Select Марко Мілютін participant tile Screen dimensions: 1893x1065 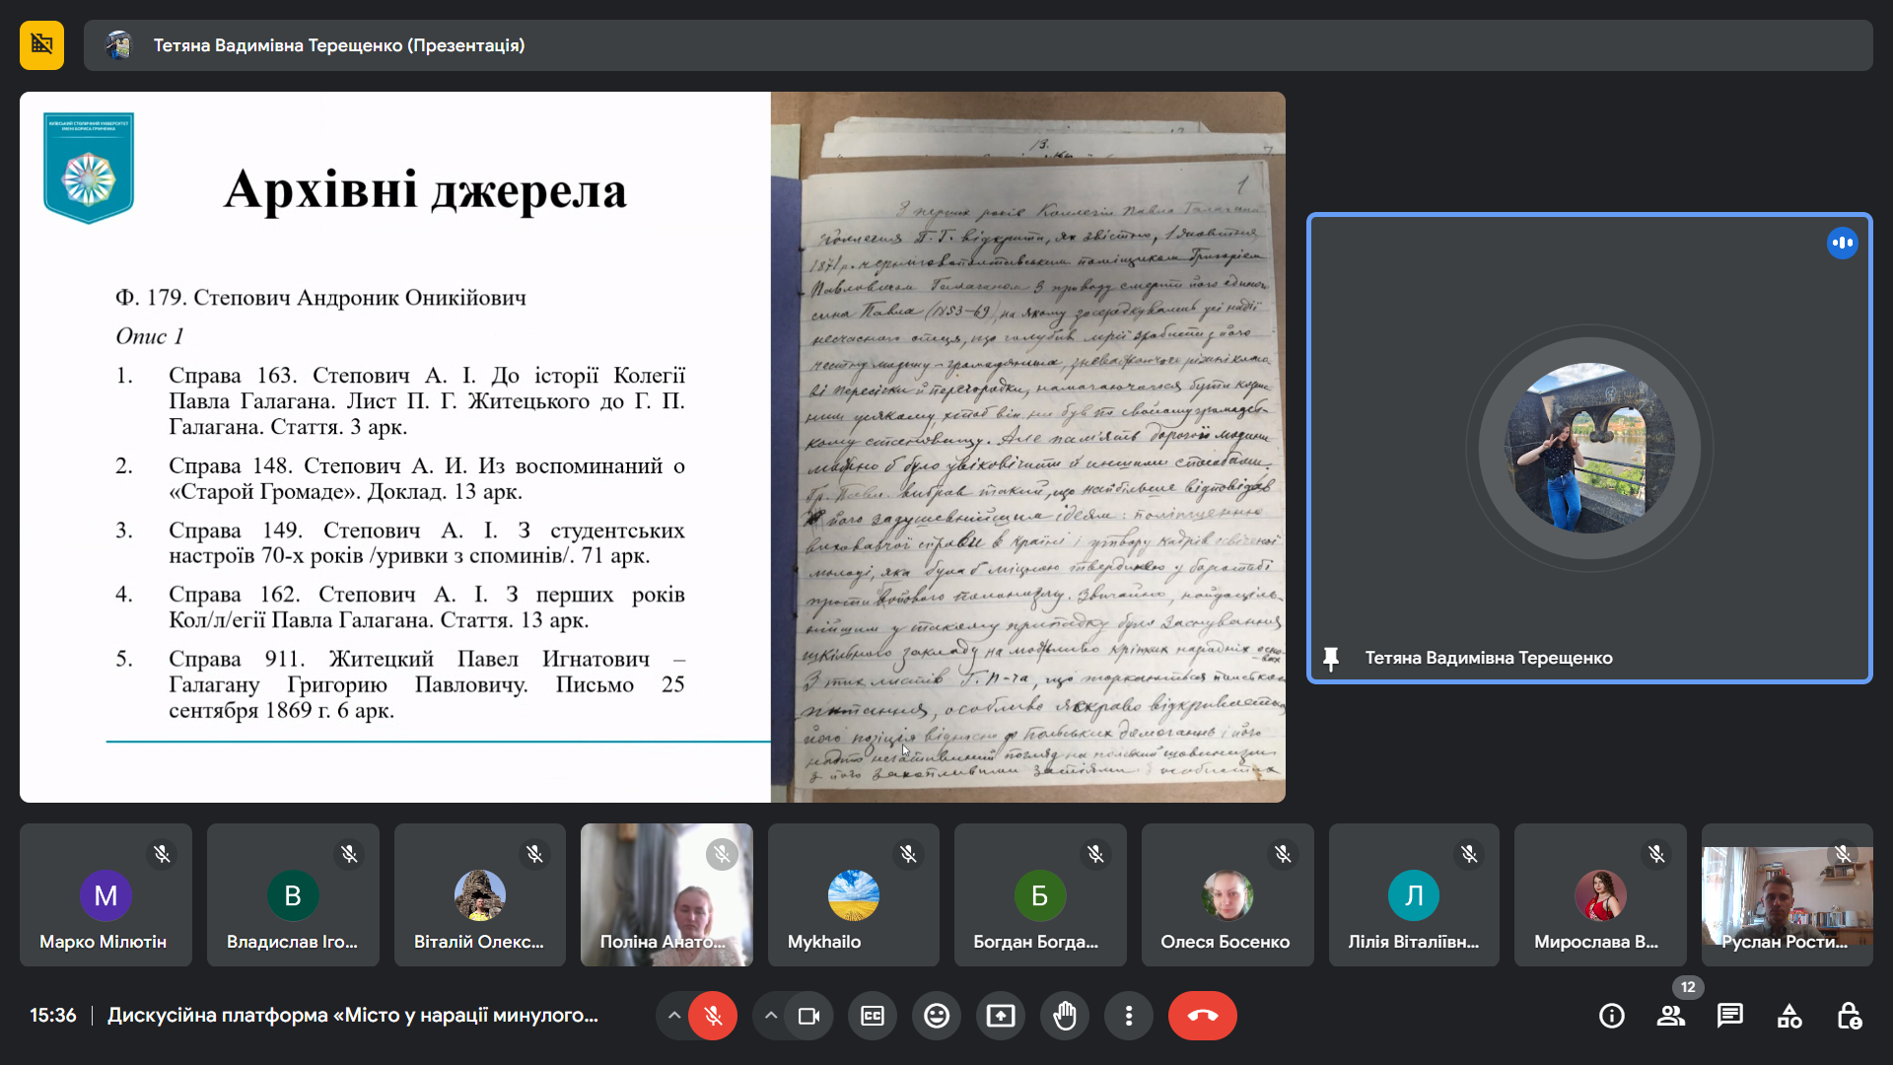pyautogui.click(x=105, y=894)
